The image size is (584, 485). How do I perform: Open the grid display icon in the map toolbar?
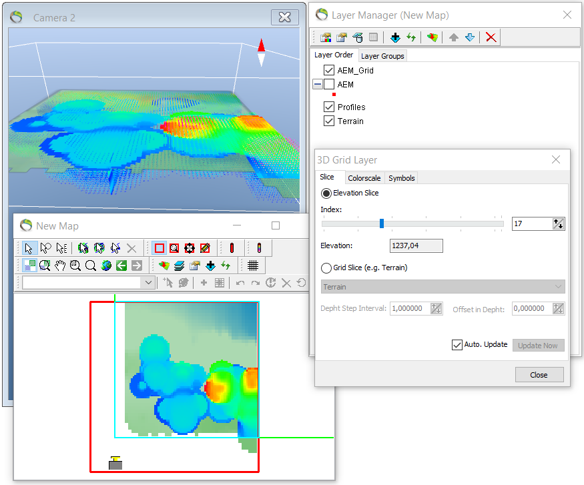253,265
